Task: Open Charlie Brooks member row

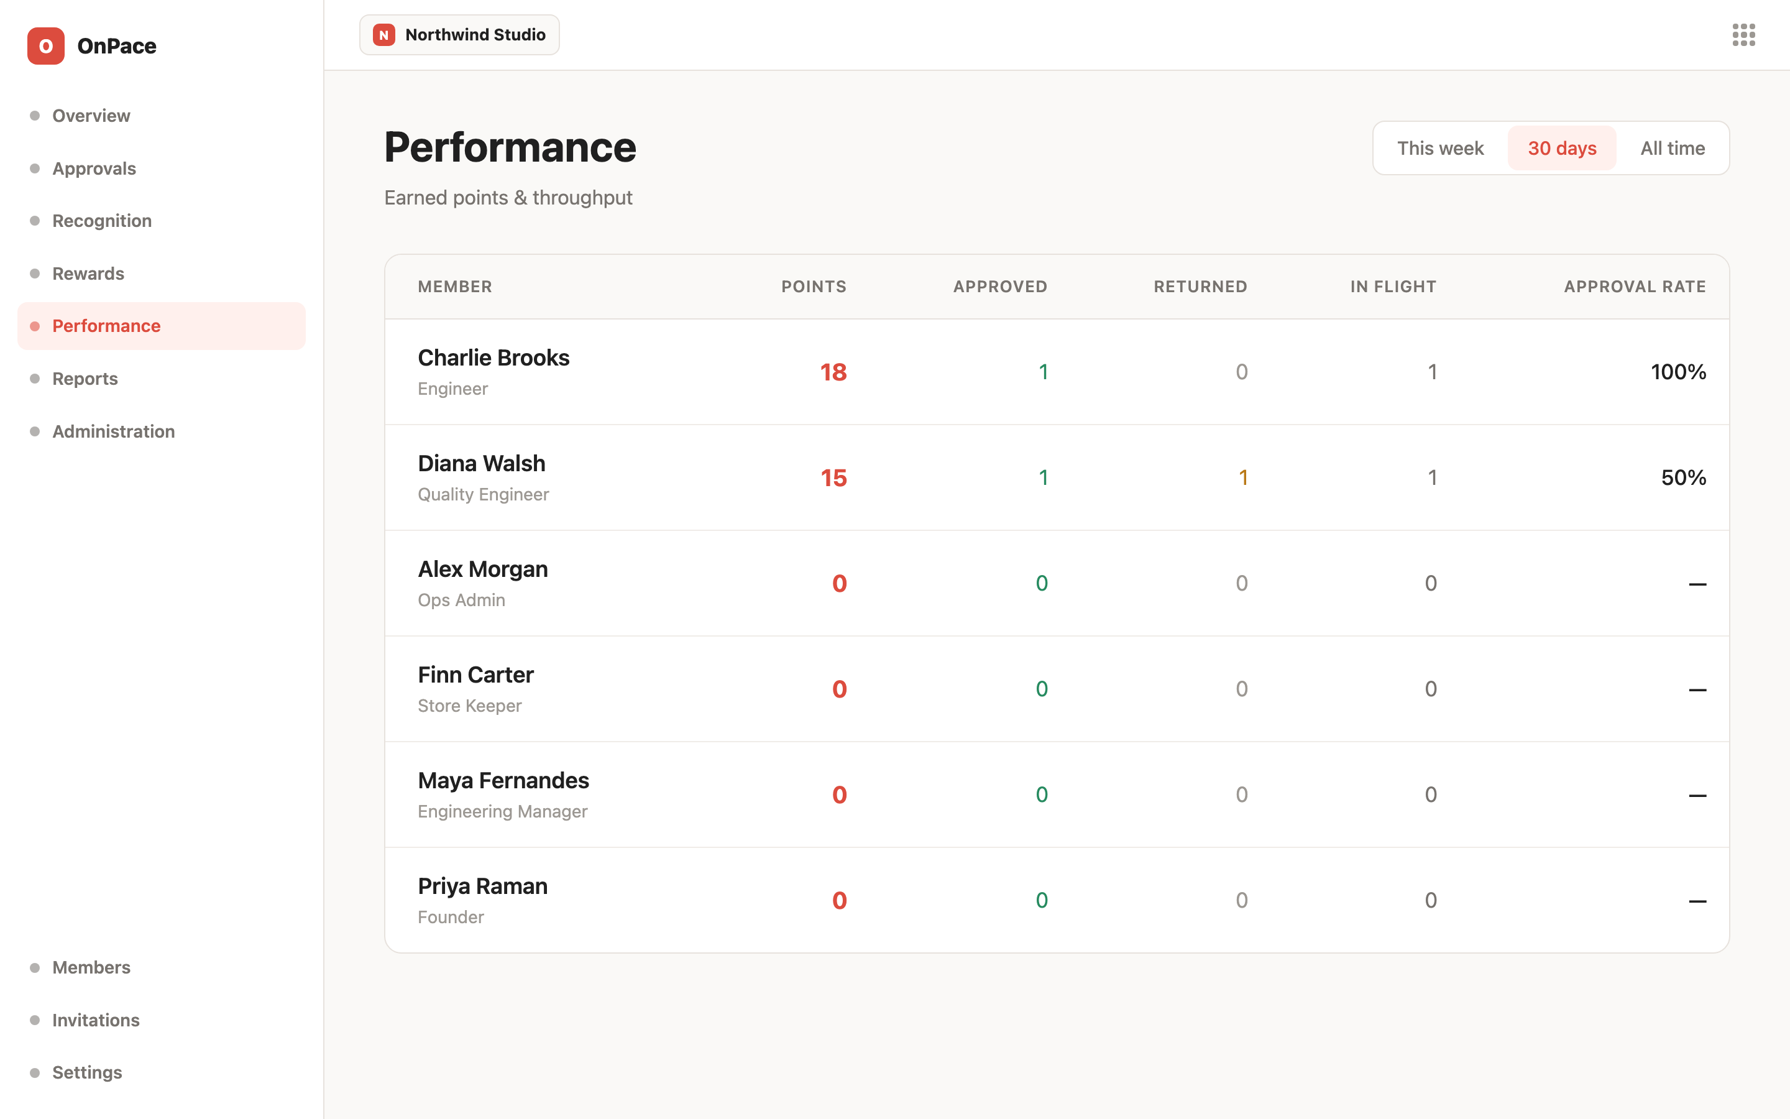Action: 1057,372
